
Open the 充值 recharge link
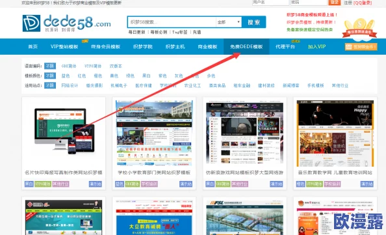(x=197, y=32)
